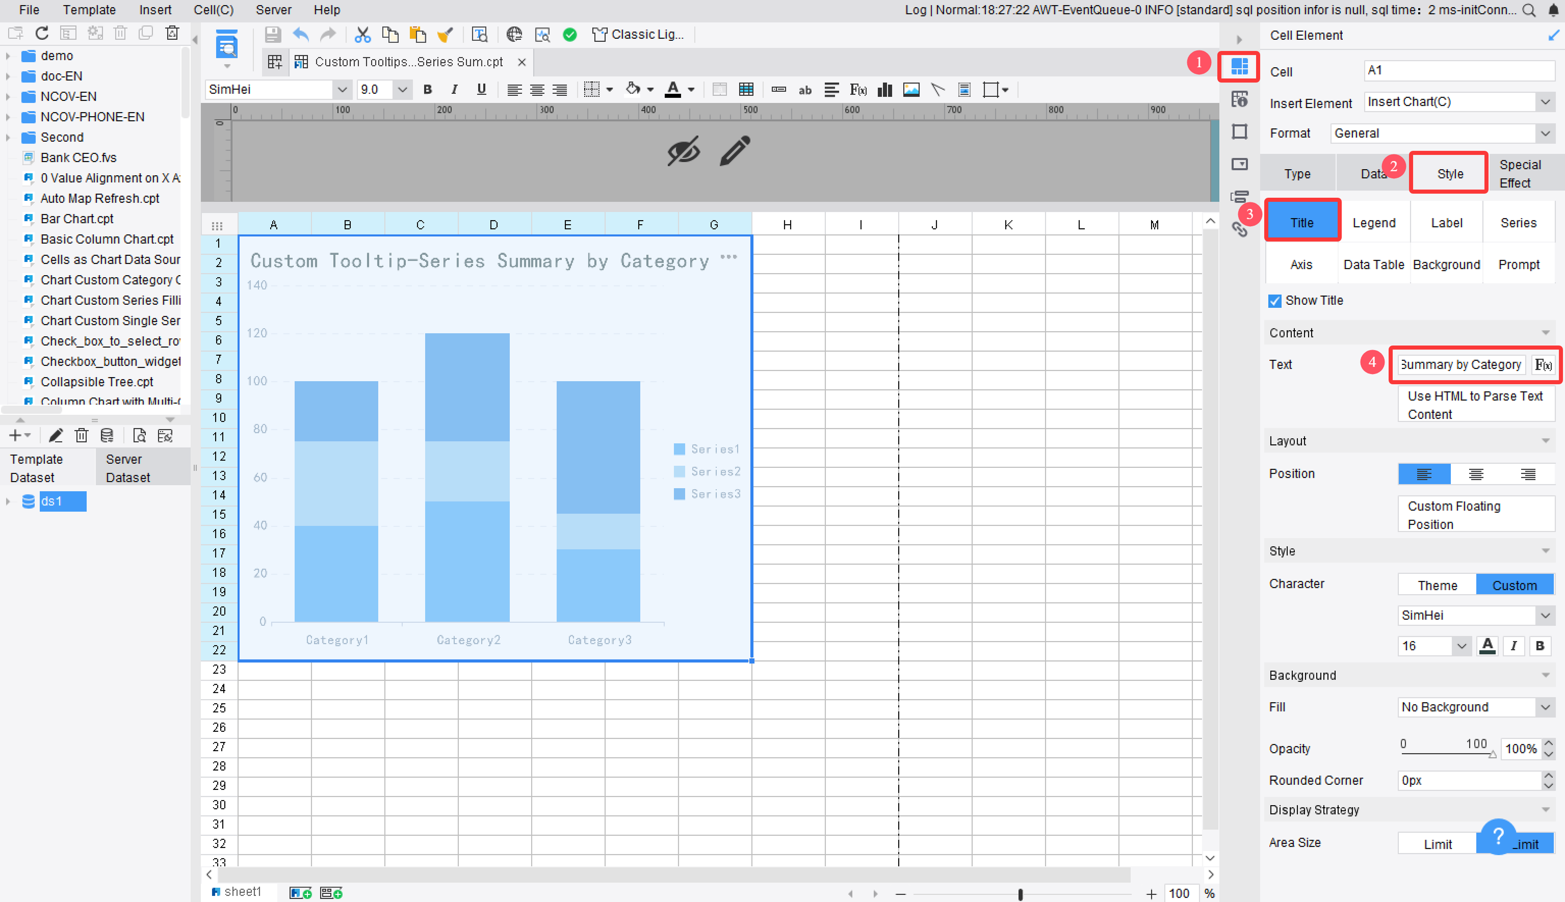Open the Template menu
Image resolution: width=1565 pixels, height=902 pixels.
(x=89, y=10)
